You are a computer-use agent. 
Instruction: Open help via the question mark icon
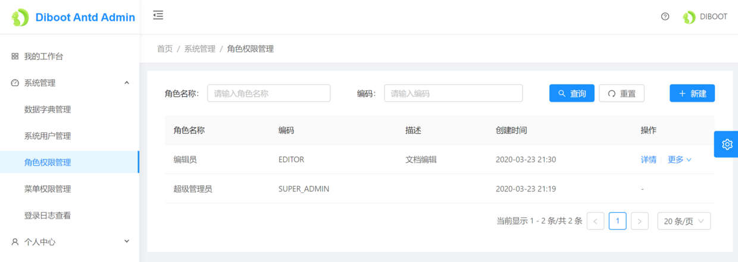coord(665,17)
